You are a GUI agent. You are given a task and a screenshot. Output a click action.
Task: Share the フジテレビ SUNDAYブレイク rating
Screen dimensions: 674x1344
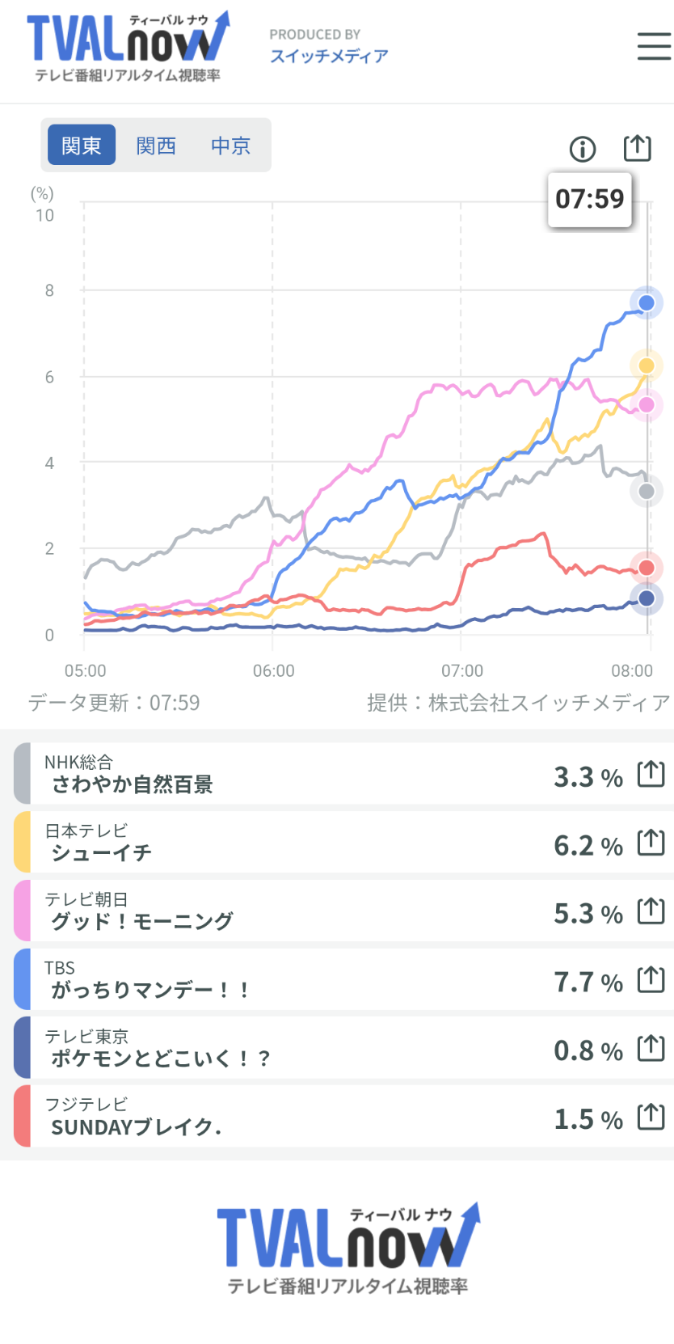coord(651,1118)
